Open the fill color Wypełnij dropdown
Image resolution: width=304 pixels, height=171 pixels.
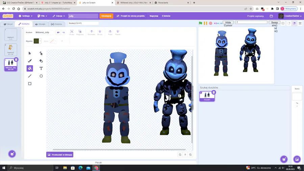(x=37, y=41)
